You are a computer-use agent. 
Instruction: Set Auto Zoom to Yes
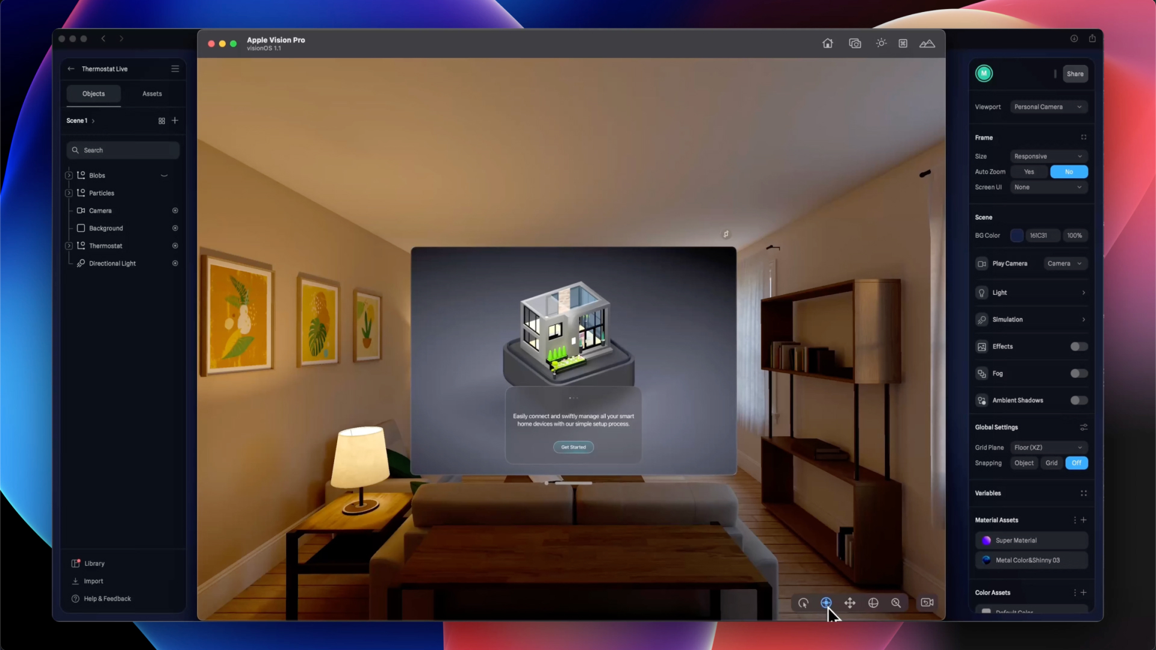pos(1029,172)
